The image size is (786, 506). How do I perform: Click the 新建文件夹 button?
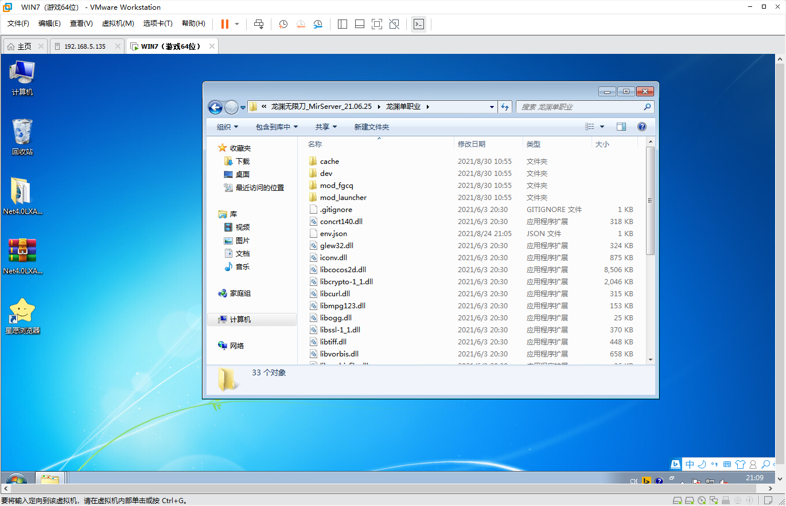(371, 127)
